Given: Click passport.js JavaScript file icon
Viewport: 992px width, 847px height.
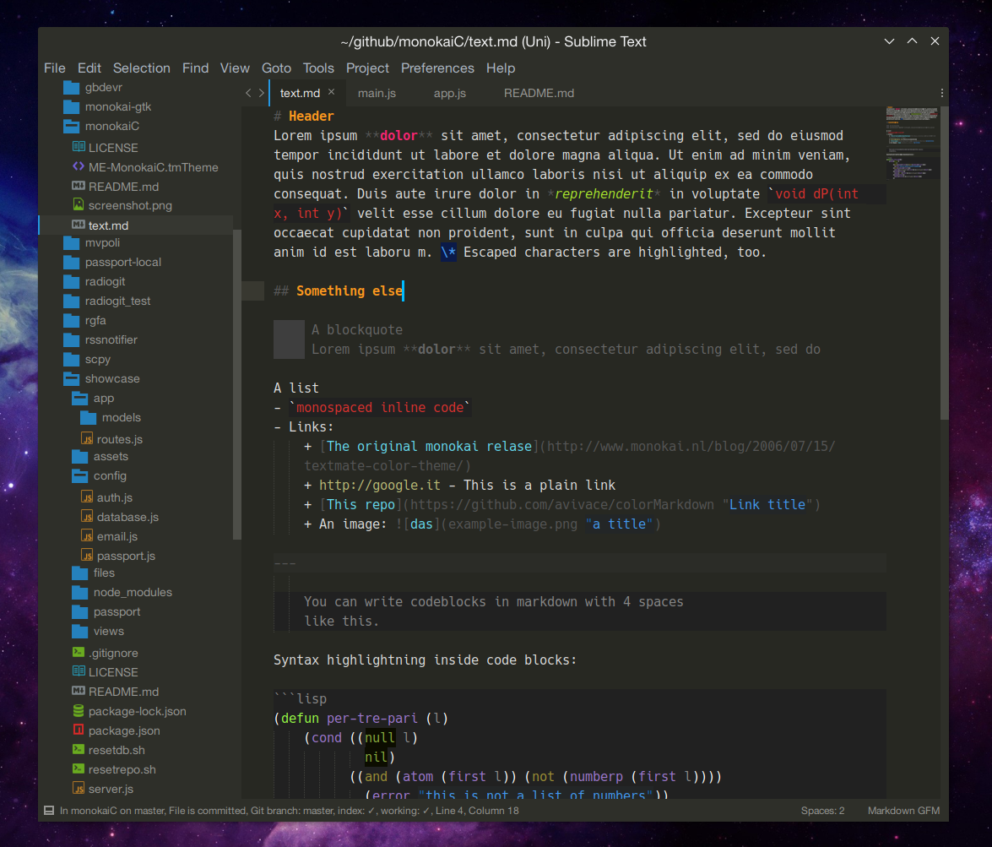Looking at the screenshot, I should click(87, 556).
